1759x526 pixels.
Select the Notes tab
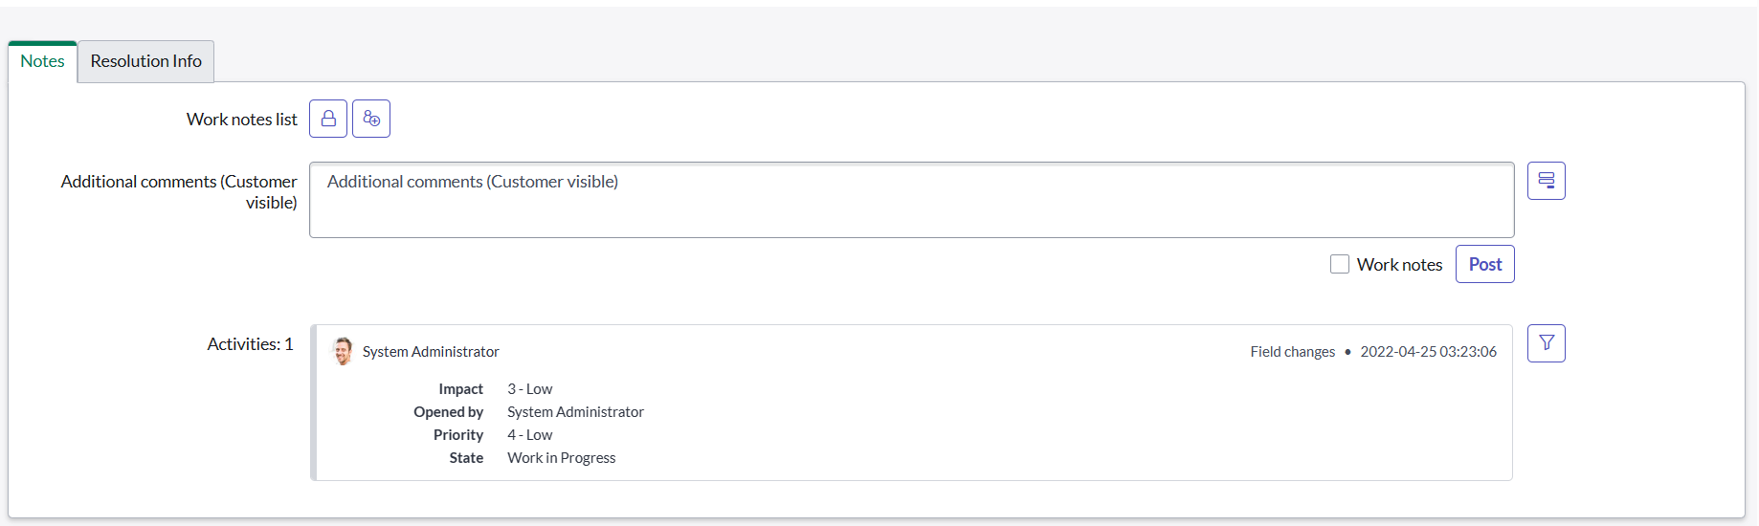point(42,61)
